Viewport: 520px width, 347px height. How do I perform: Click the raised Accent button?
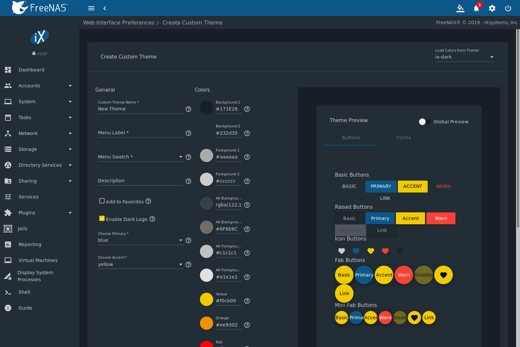pos(410,218)
